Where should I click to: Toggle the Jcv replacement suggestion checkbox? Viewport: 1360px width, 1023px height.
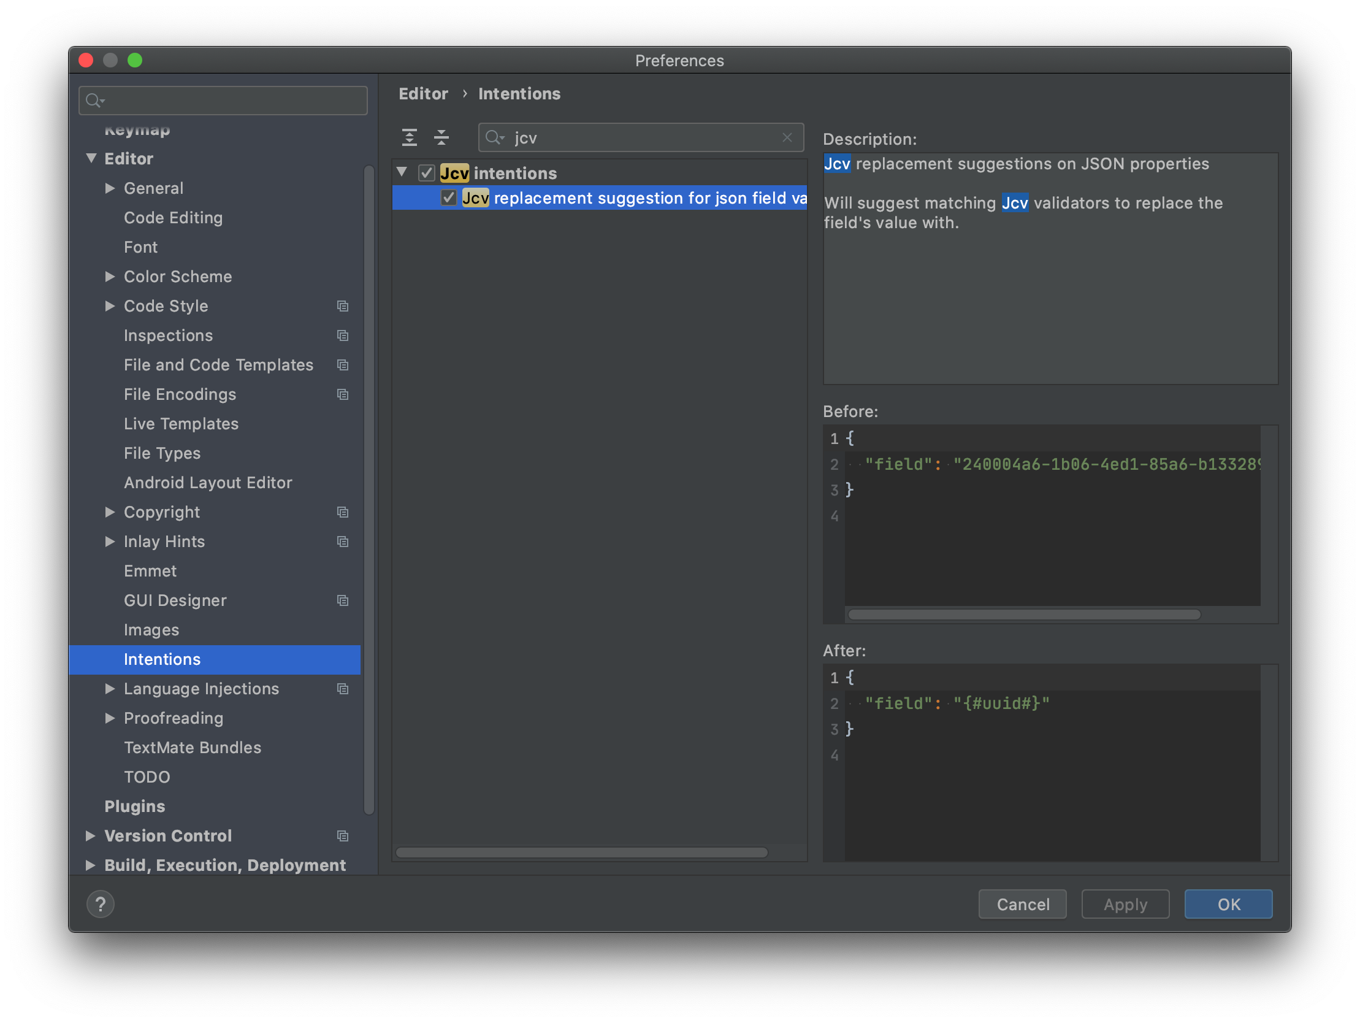click(x=449, y=198)
